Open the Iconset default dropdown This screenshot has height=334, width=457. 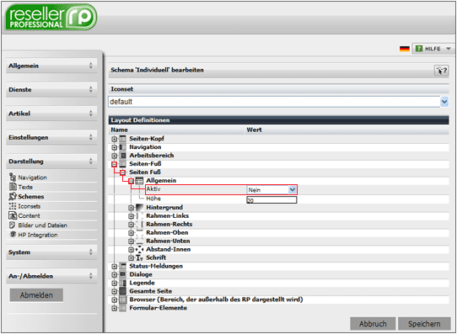coord(444,102)
